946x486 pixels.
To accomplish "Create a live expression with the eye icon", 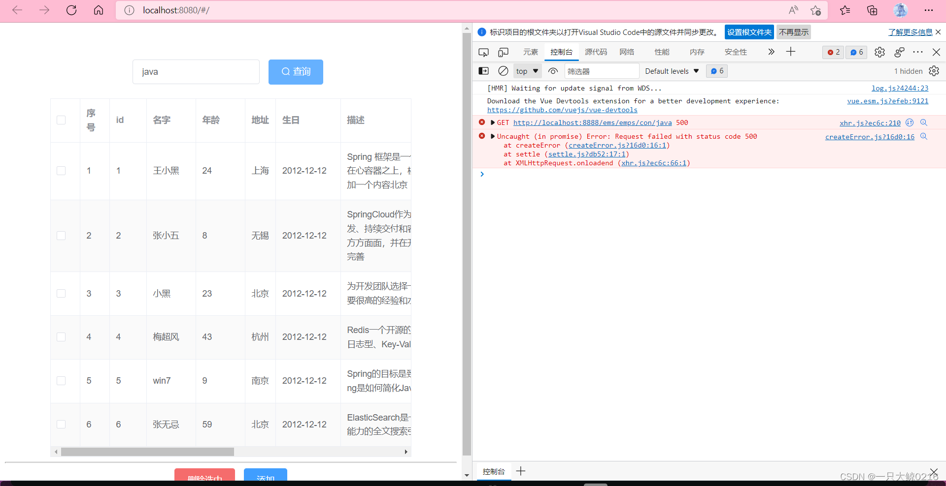I will coord(553,71).
